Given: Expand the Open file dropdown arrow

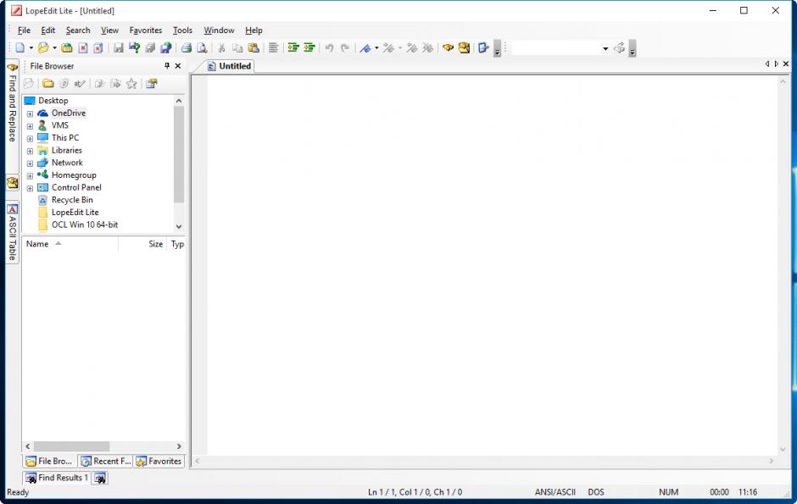Looking at the screenshot, I should point(54,47).
